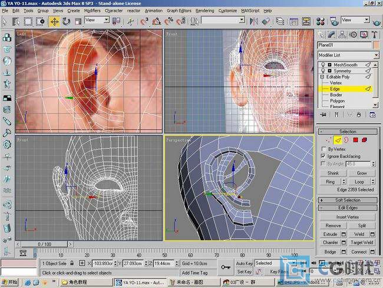
Task: Switch to Polygon selection icon
Action: point(355,140)
